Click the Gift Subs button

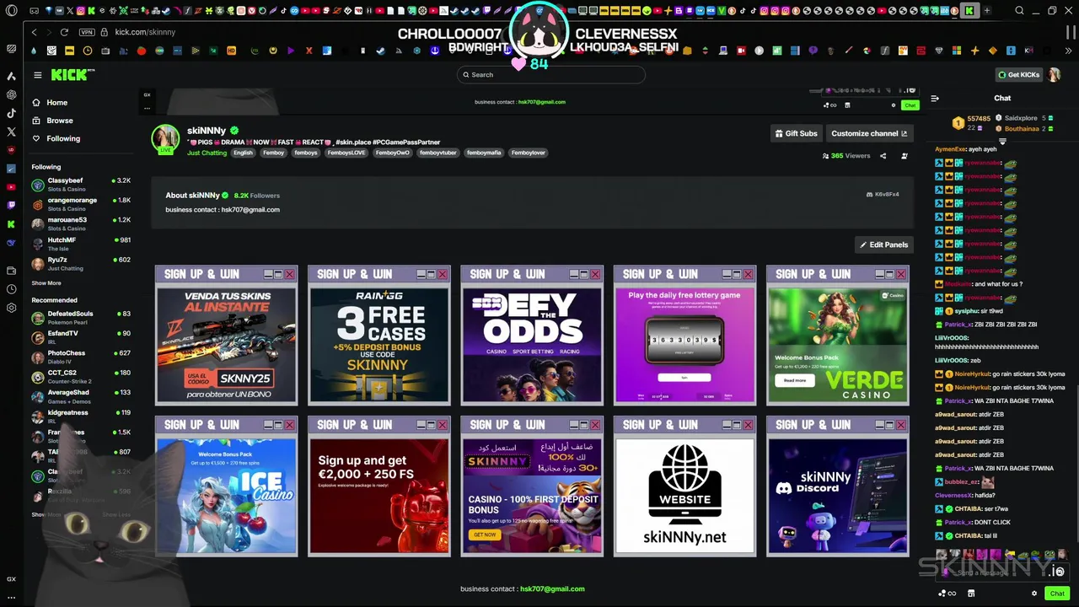(x=796, y=133)
